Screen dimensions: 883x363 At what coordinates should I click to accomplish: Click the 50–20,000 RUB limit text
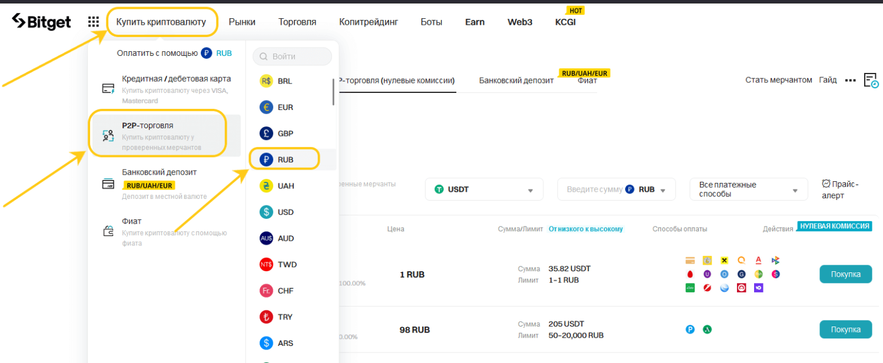coord(576,335)
